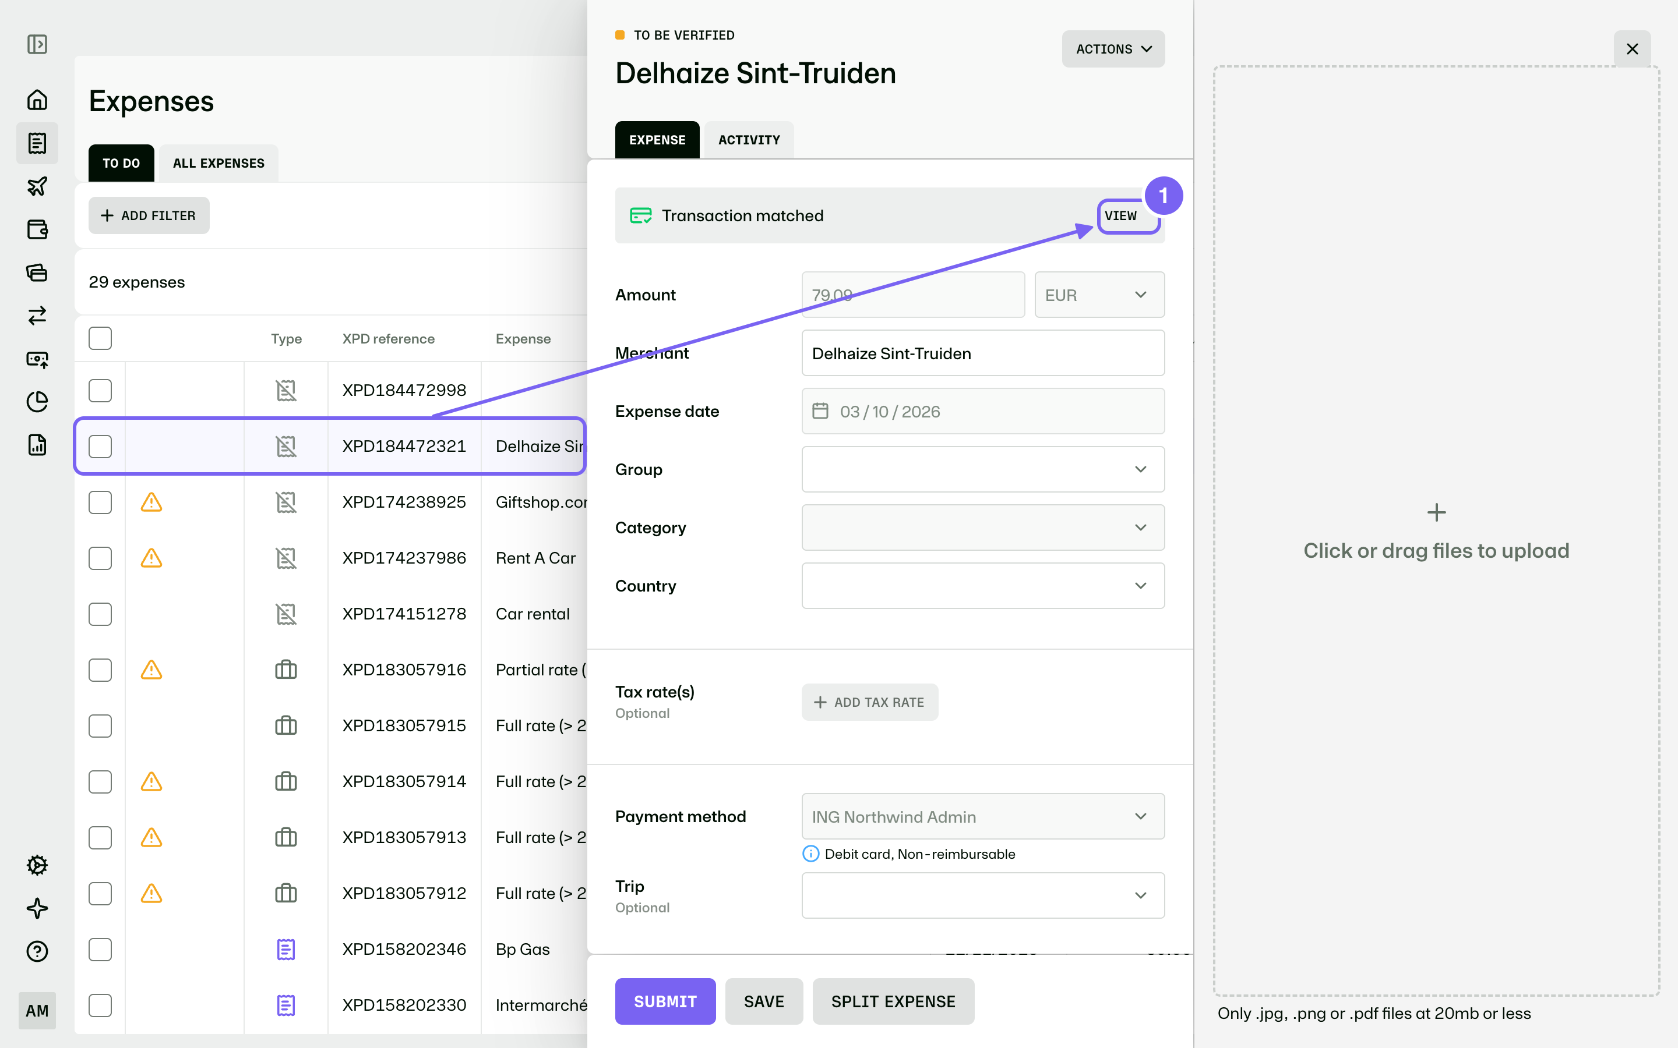Switch to the All Expenses tab

[218, 163]
